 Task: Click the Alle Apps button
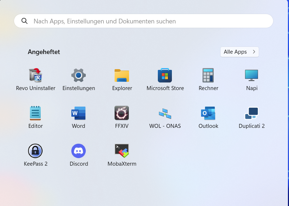tap(239, 52)
